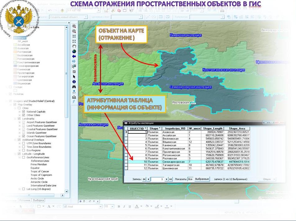Open the Arial font name dropdown
This screenshot has width=296, height=221.
(100, 206)
